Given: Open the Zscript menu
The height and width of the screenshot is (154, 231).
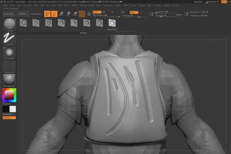Looking at the screenshot, I should coord(175,5).
